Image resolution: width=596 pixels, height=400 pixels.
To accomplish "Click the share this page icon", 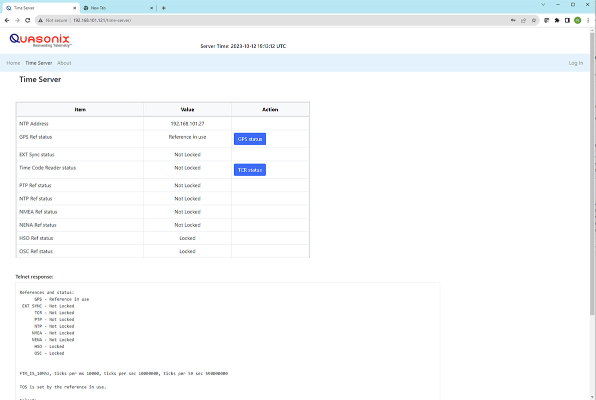I will point(523,20).
